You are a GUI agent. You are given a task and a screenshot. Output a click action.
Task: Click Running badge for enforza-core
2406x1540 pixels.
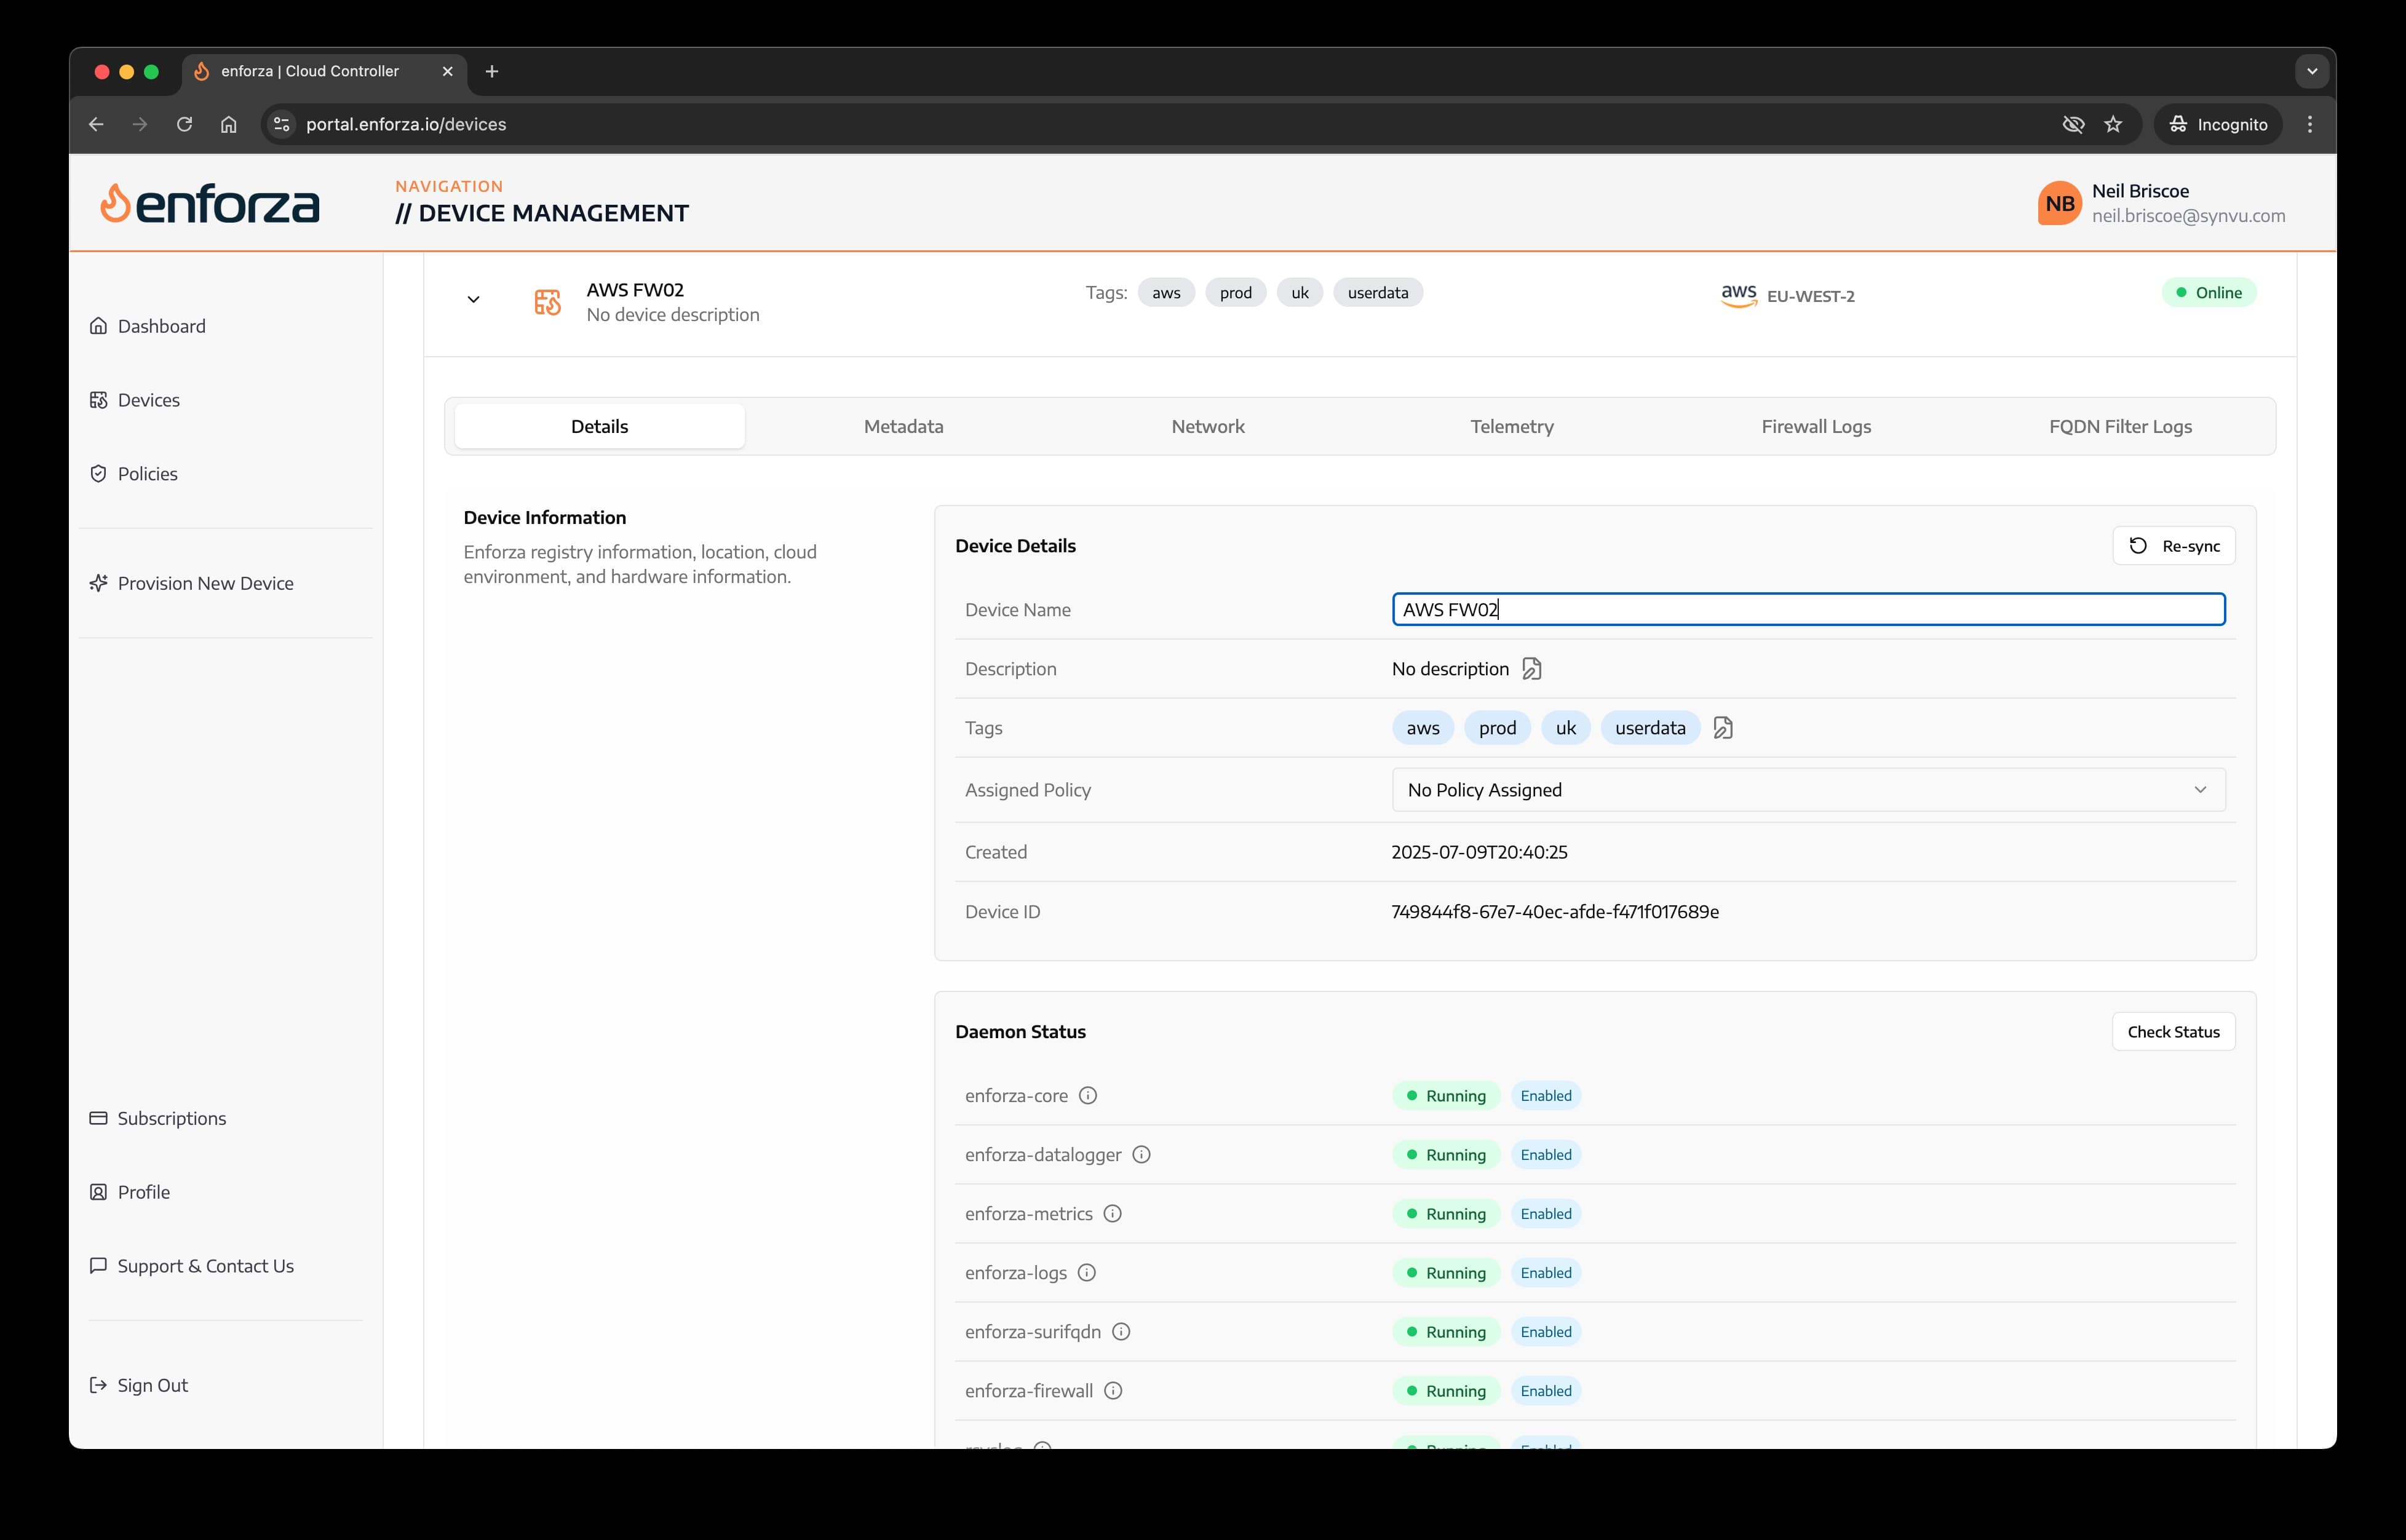[x=1446, y=1096]
